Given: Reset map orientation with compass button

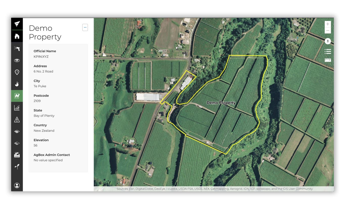Looking at the screenshot, I should pyautogui.click(x=328, y=41).
